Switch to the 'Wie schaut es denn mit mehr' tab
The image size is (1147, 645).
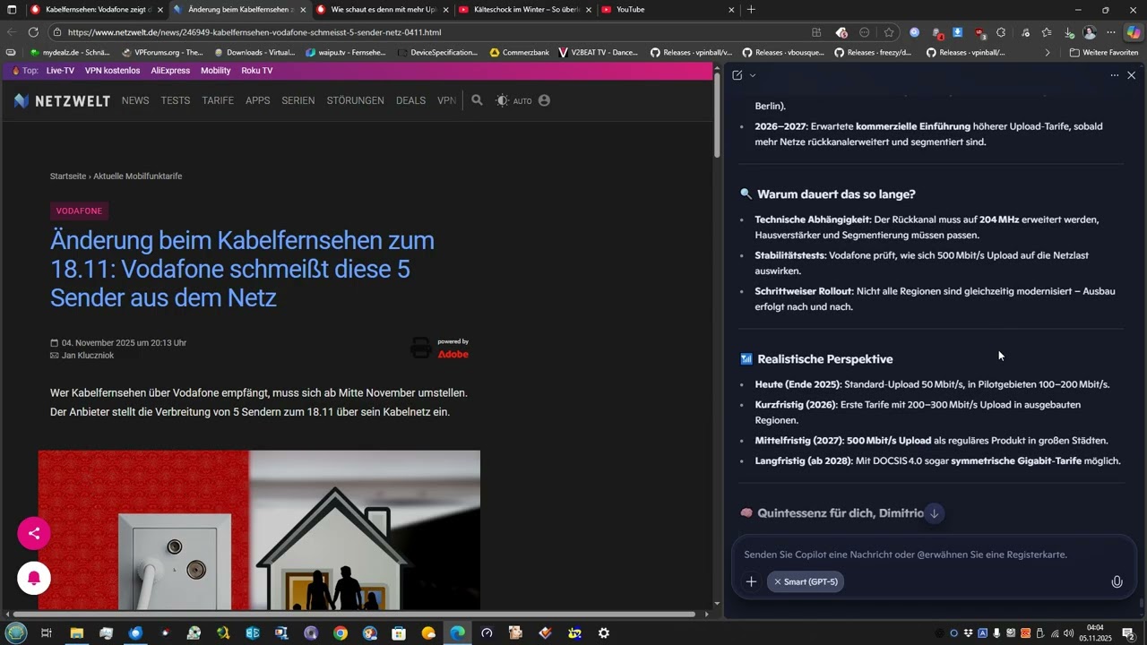click(383, 10)
